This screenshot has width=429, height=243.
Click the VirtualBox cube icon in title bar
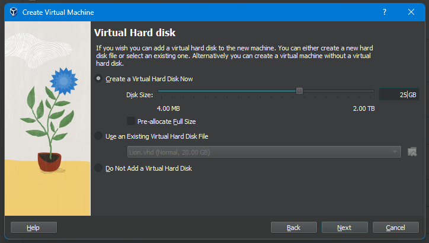coord(12,12)
